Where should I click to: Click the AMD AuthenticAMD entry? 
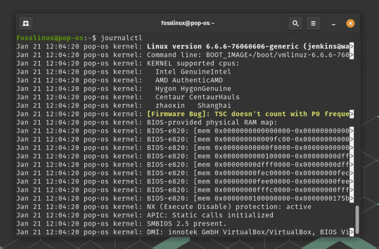click(189, 80)
